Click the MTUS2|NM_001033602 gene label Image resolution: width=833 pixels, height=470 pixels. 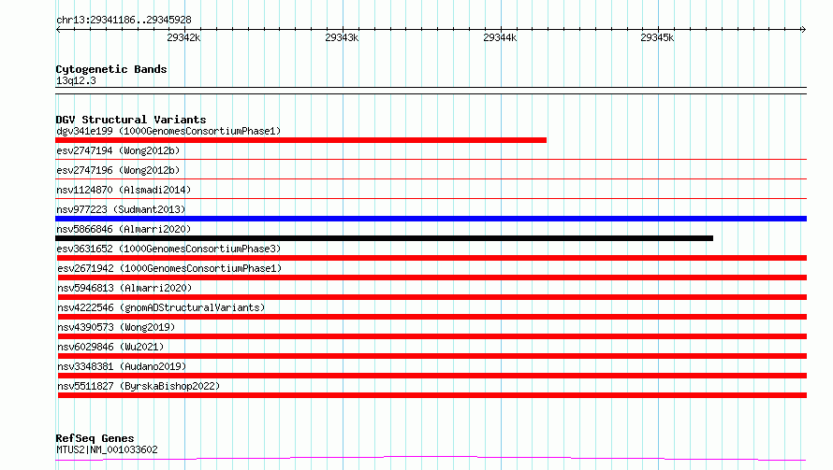click(107, 449)
